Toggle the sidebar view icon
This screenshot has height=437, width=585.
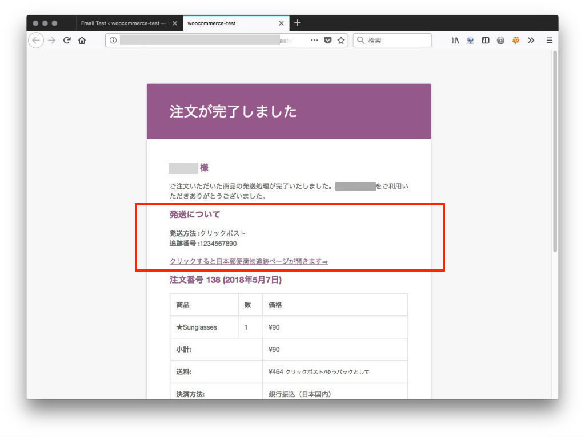[485, 41]
